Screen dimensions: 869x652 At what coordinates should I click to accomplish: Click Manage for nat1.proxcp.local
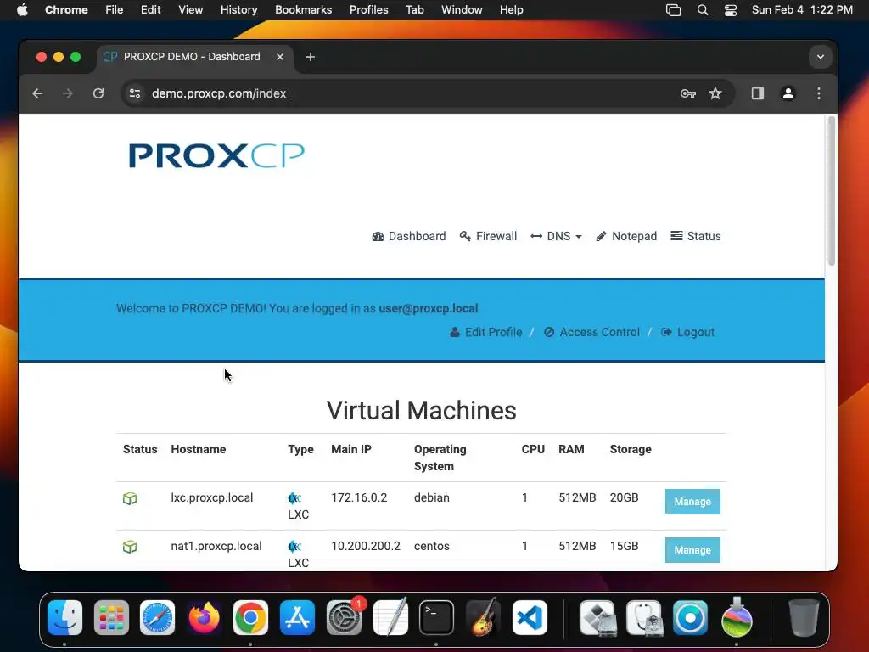[692, 550]
